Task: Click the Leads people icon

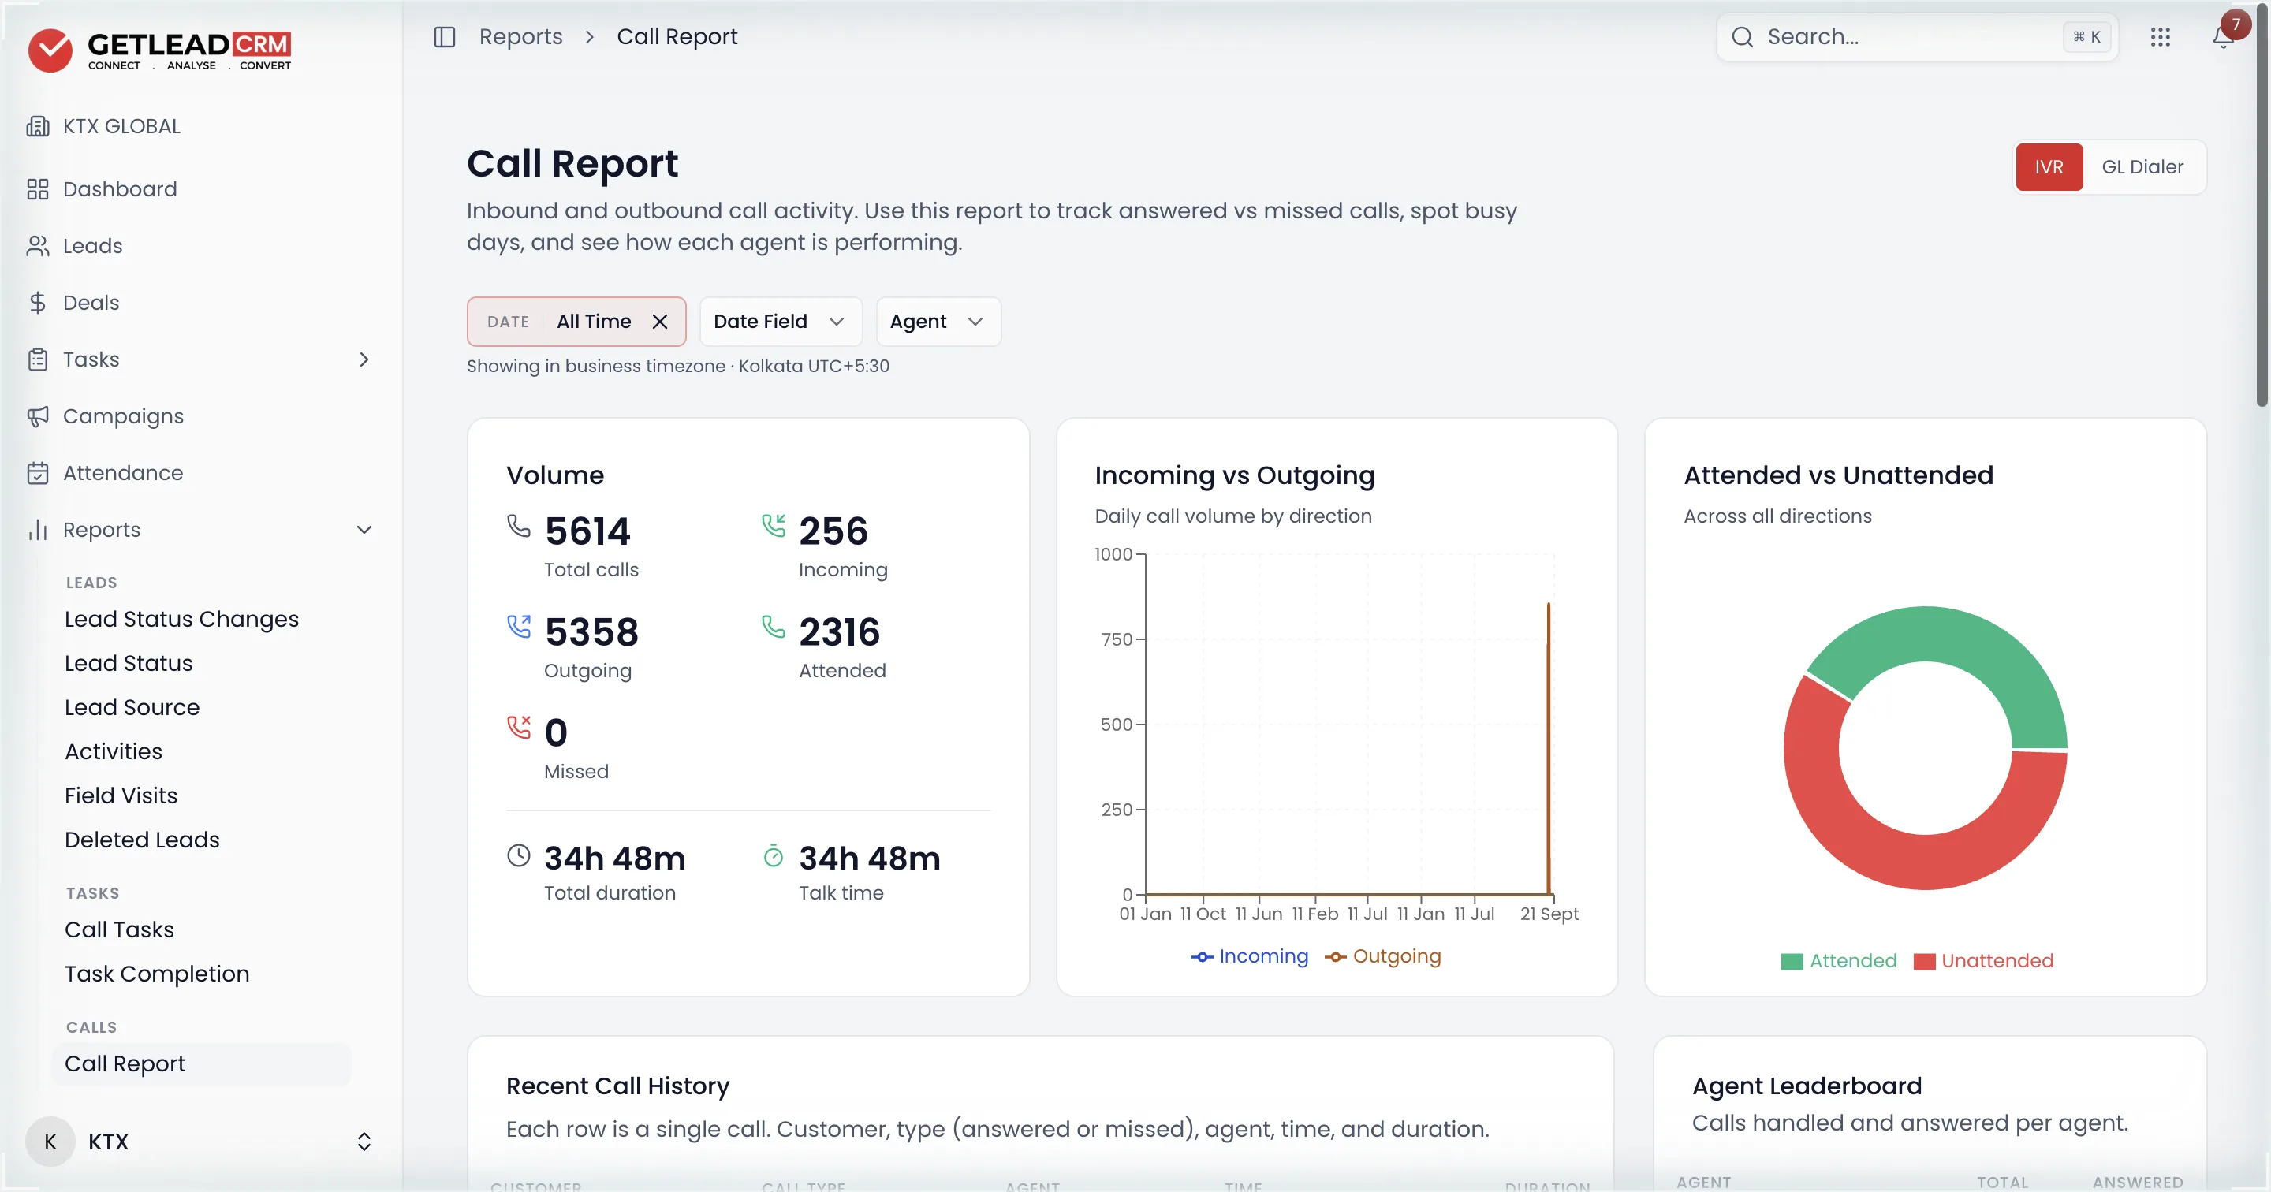Action: tap(37, 246)
